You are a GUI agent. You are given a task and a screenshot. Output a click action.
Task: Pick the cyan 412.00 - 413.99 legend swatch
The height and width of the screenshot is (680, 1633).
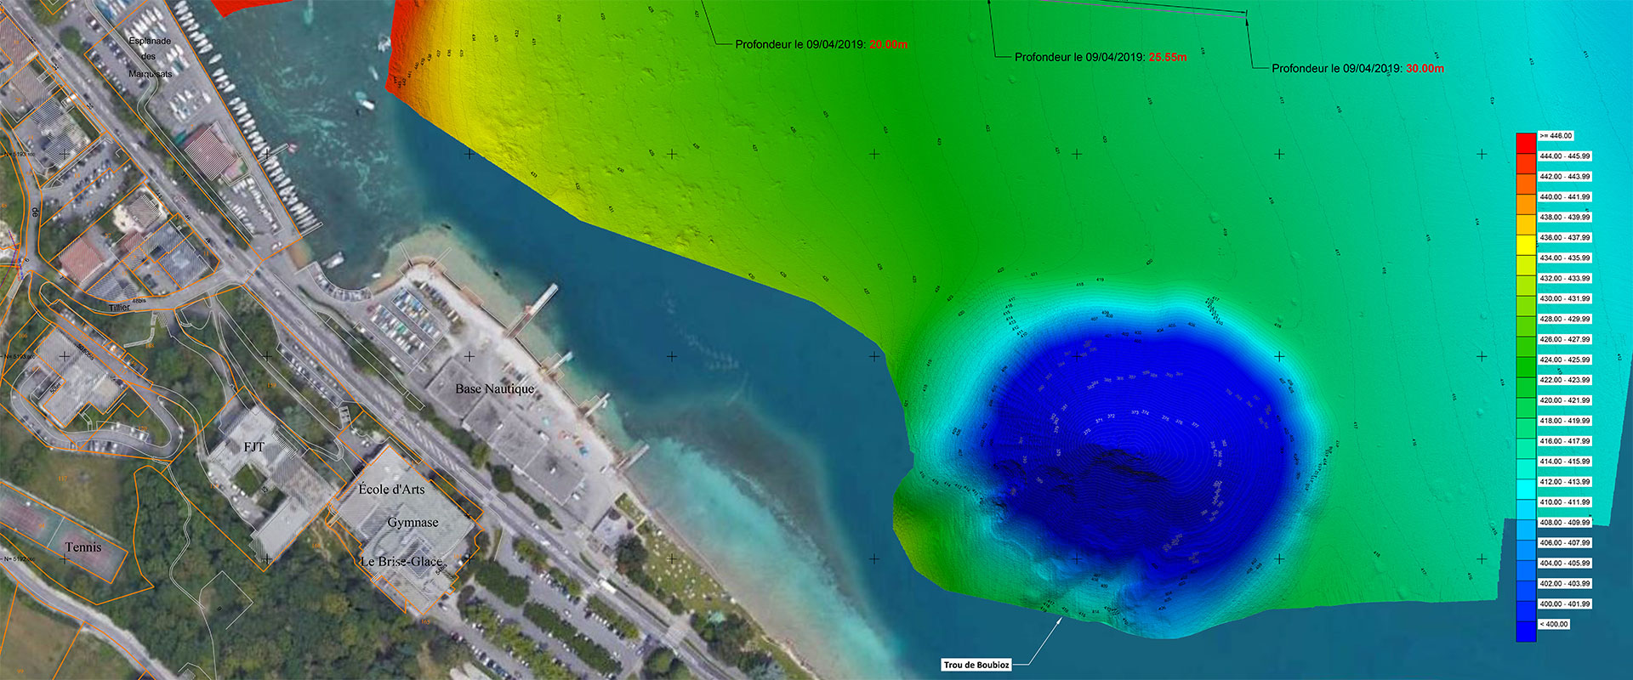[x=1526, y=489]
